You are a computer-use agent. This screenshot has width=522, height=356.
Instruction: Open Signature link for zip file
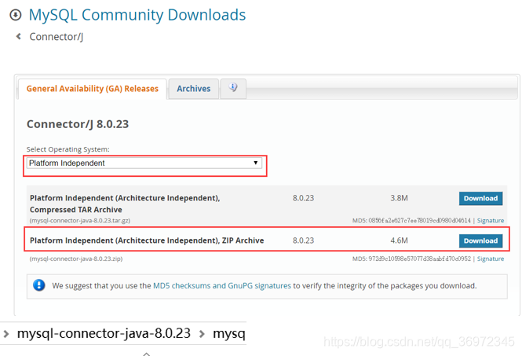[491, 259]
